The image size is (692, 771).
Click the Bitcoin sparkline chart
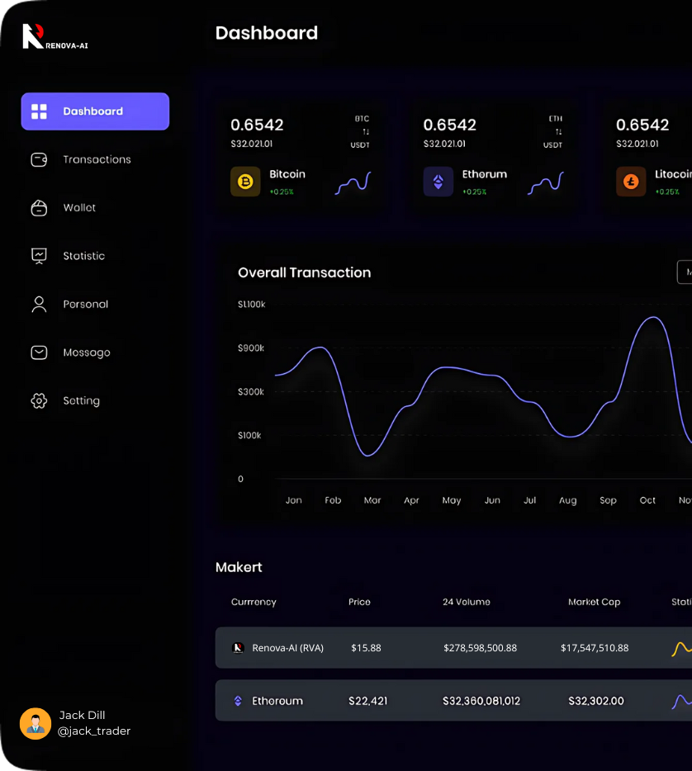tap(353, 183)
